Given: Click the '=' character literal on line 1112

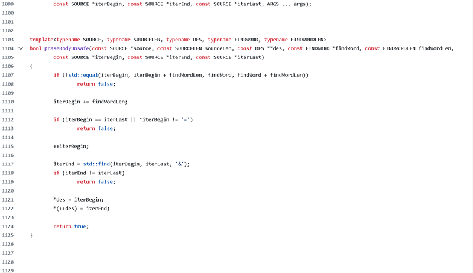Looking at the screenshot, I should pyautogui.click(x=186, y=119).
